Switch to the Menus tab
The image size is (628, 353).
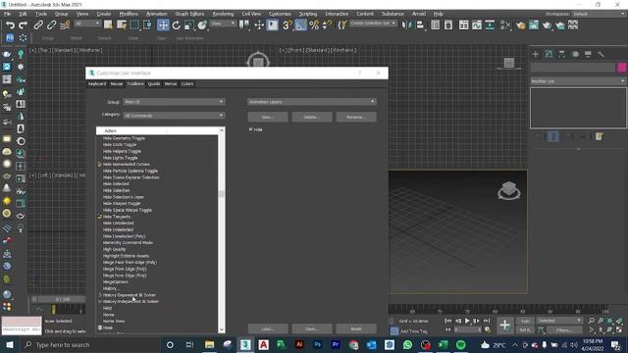[171, 84]
